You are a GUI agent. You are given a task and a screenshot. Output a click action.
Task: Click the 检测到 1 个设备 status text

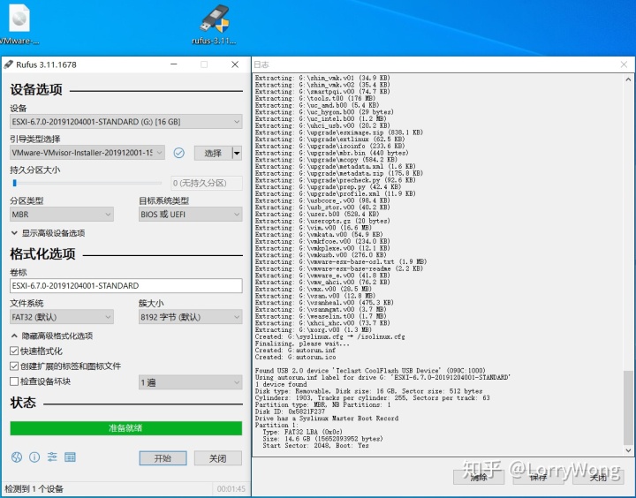[34, 488]
